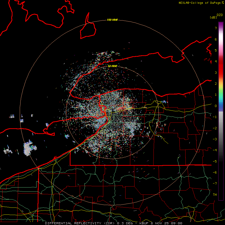
Task: Click the 5 value on color scale
Action: pyautogui.click(x=216, y=50)
